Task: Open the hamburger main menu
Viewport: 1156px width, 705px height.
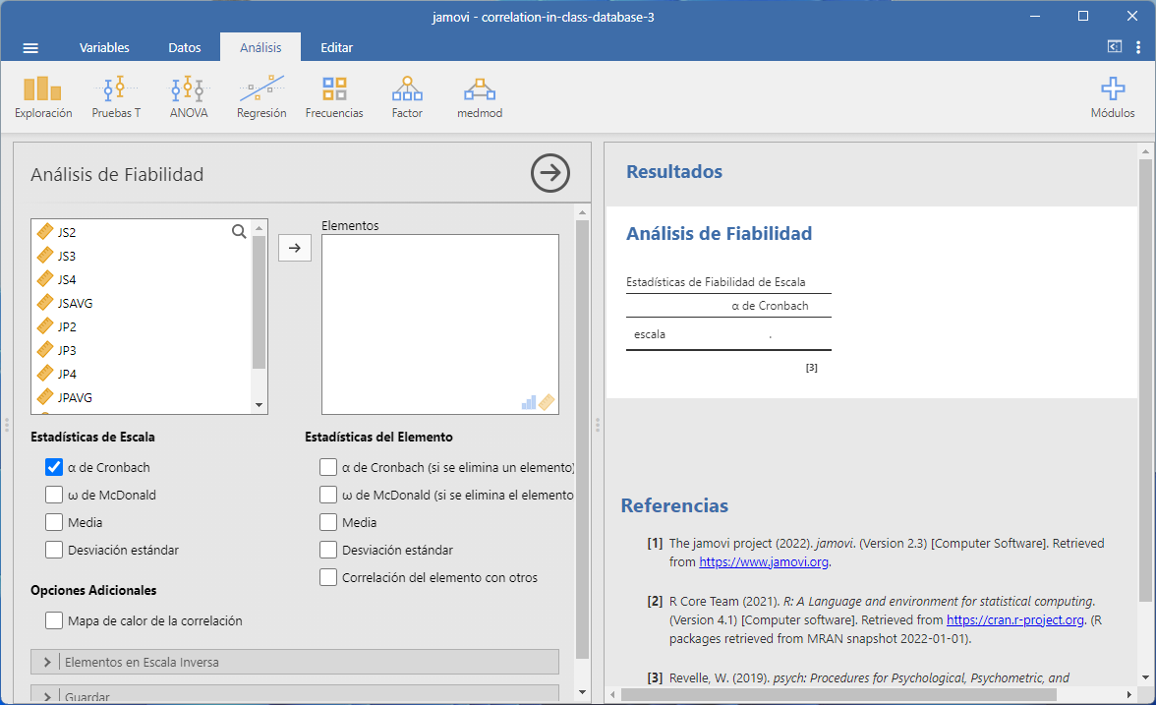Action: coord(30,48)
